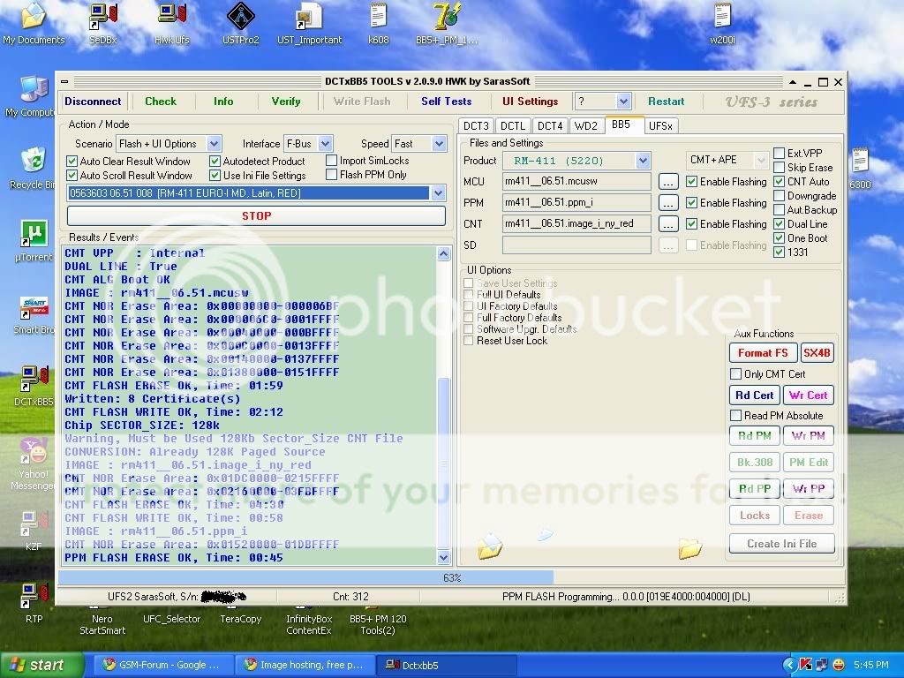Browse for the MCU file

click(668, 182)
